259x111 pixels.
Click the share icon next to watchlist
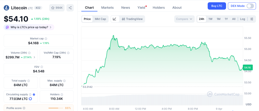click(x=70, y=8)
